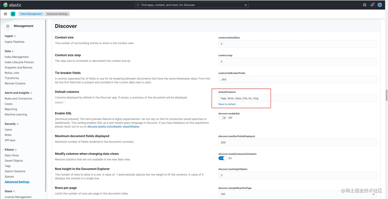Open Users under Security
Viewport: 388px width, 199px height.
[8, 130]
